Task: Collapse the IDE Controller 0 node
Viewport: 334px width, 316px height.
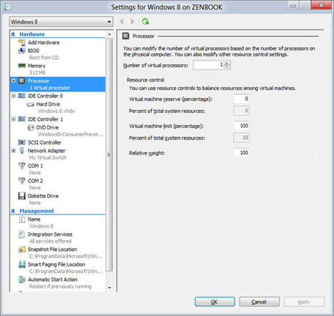Action: pos(14,96)
